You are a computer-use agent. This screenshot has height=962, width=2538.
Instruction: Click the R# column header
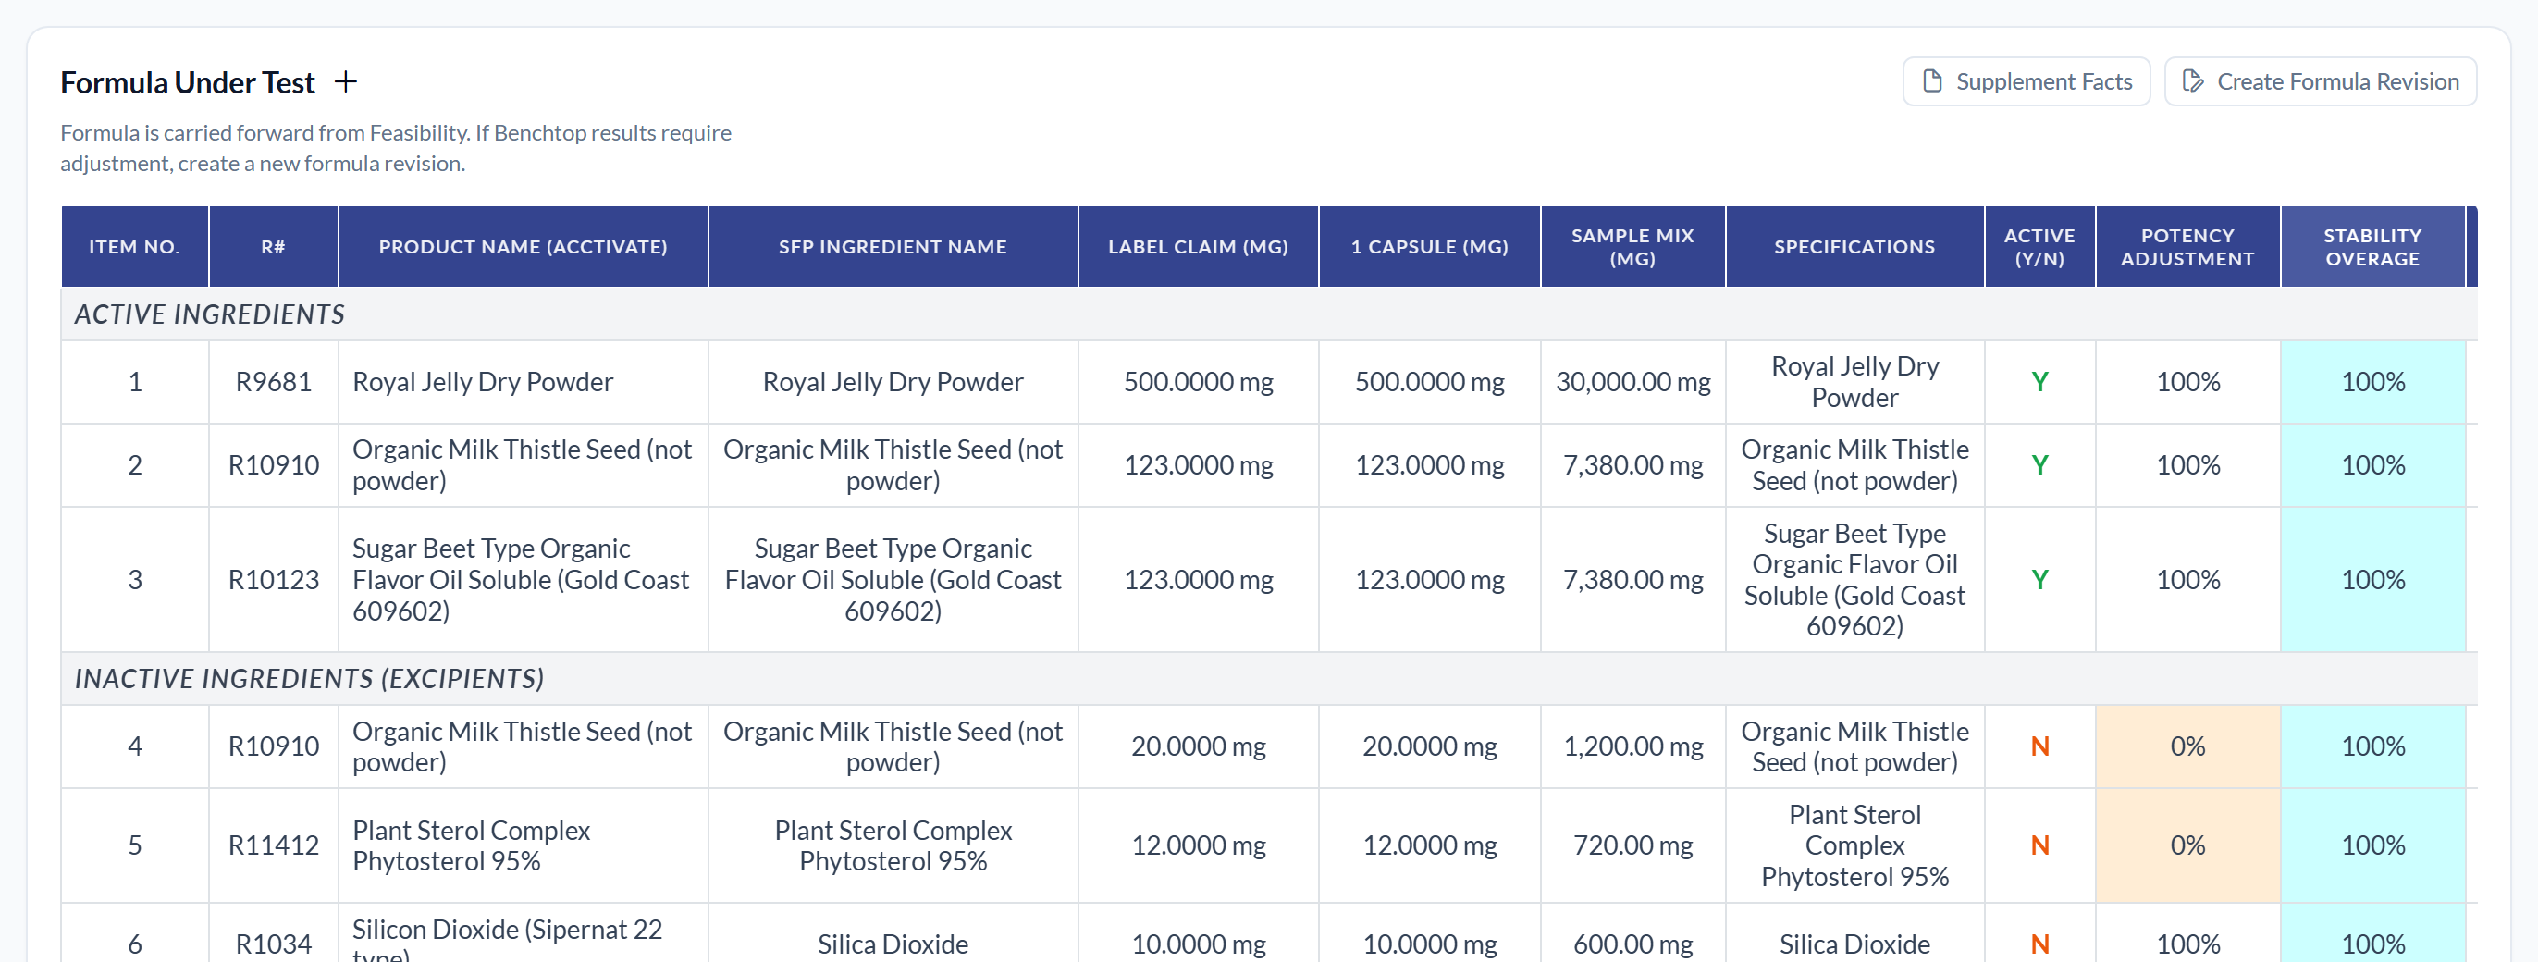[x=273, y=246]
